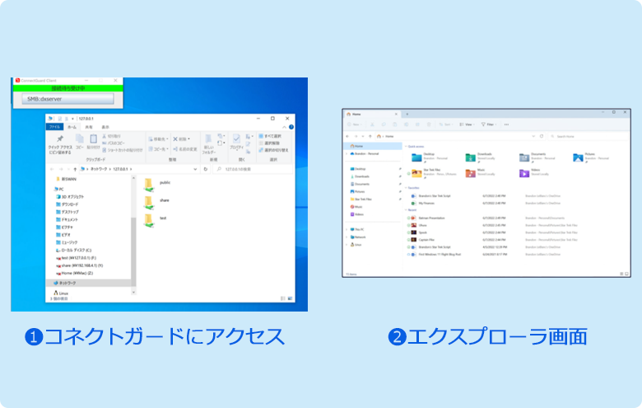Image resolution: width=642 pixels, height=408 pixels.
Task: Select Linux in the Japanese Explorer tree
Action: coord(61,293)
